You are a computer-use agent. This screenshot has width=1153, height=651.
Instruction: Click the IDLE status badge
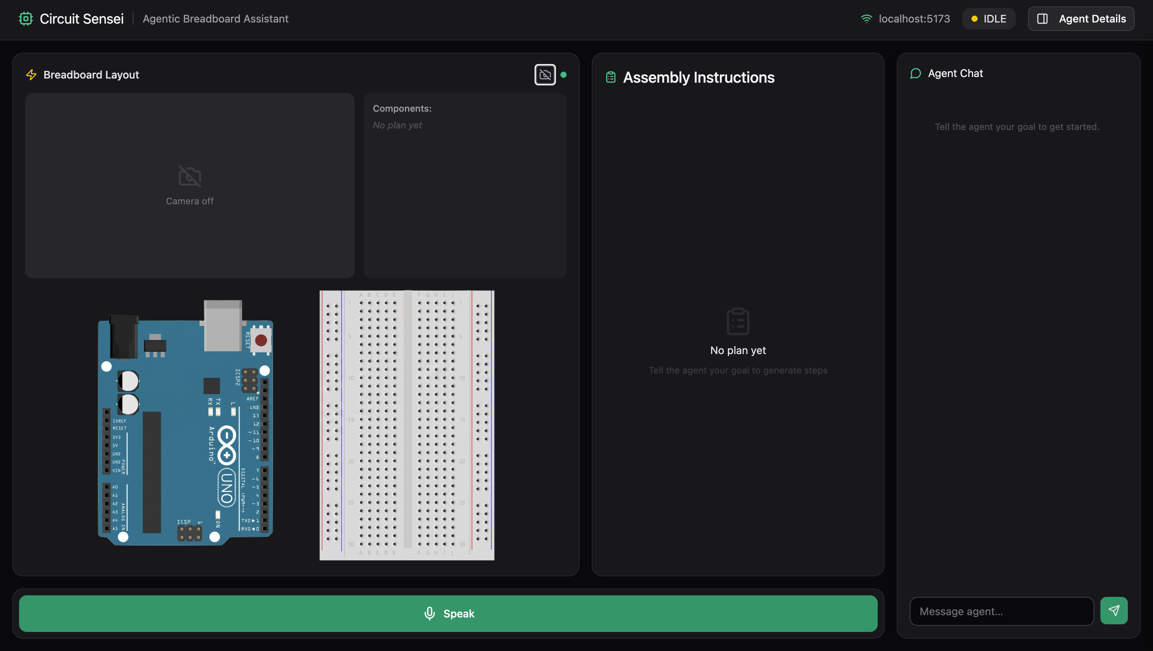pos(988,19)
